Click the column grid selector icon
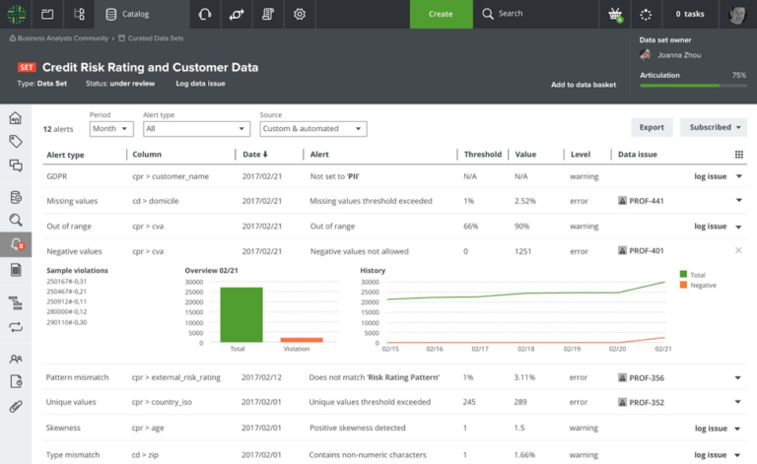The image size is (757, 464). point(739,155)
